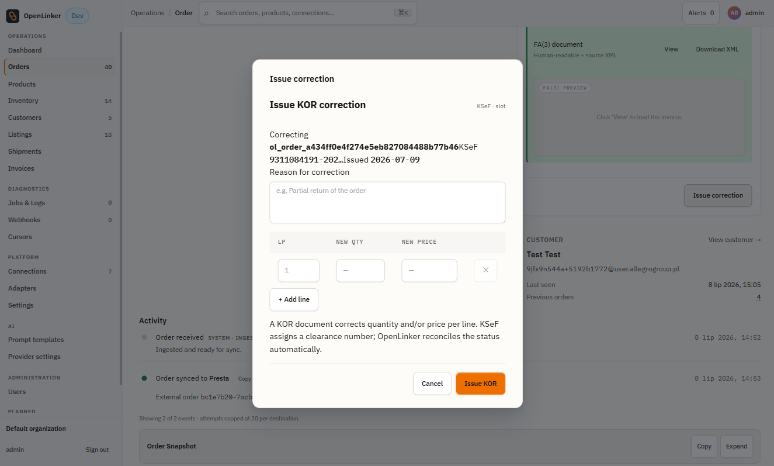774x466 pixels.
Task: Cancel the correction dialog
Action: (x=432, y=384)
